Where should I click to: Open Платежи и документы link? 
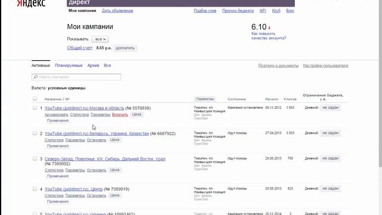coord(278,66)
